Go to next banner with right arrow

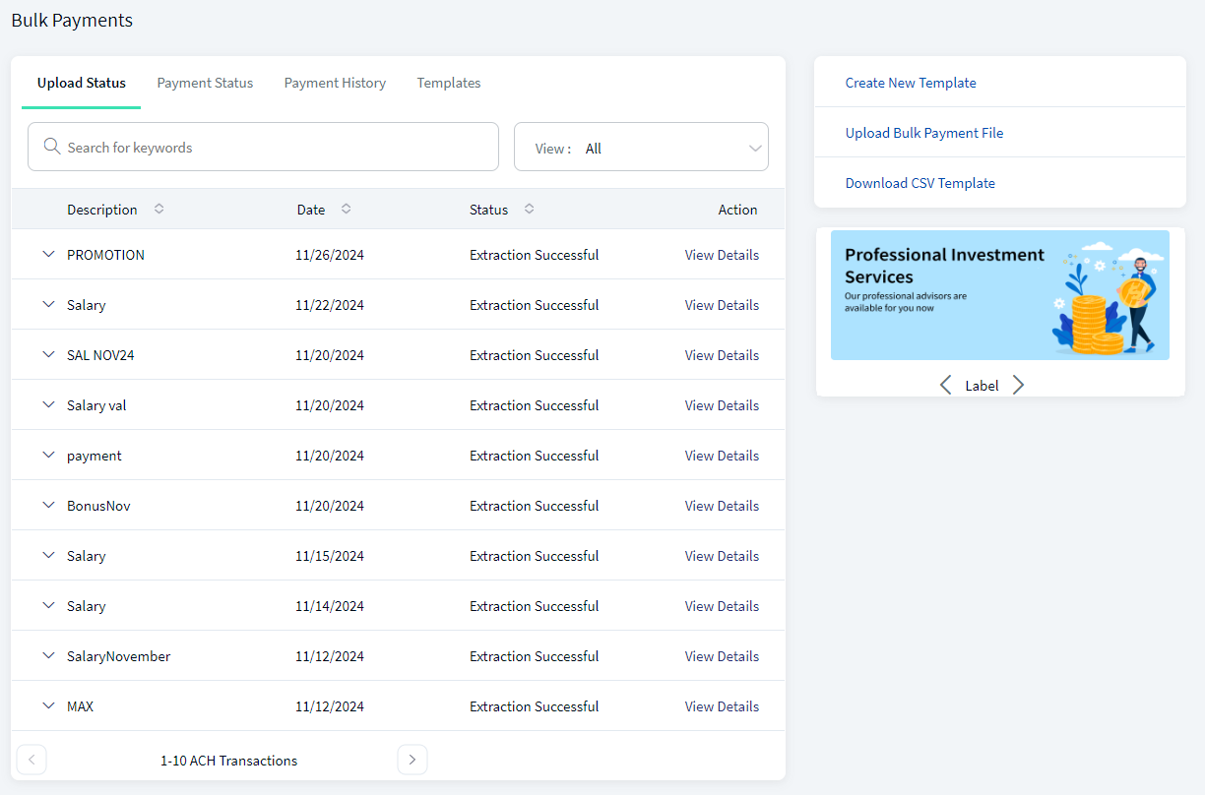(x=1018, y=385)
